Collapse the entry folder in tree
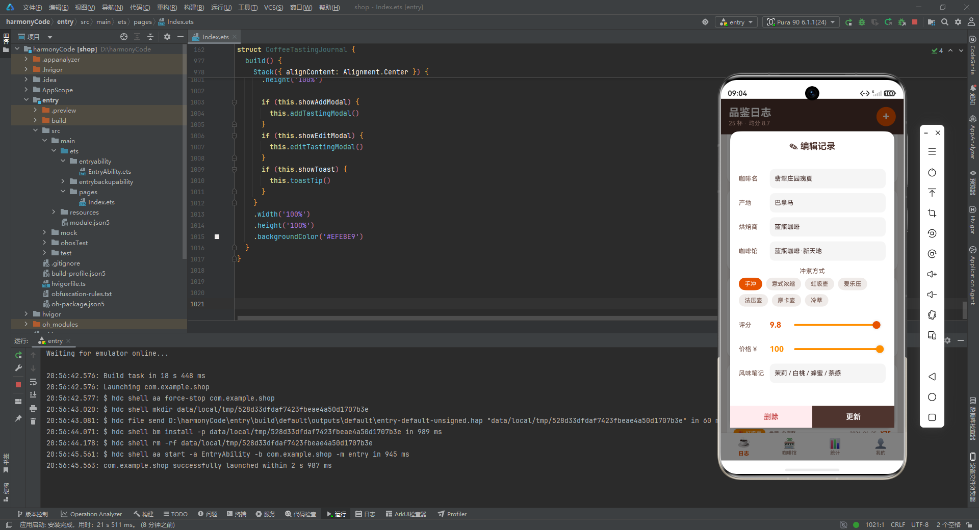 click(26, 100)
